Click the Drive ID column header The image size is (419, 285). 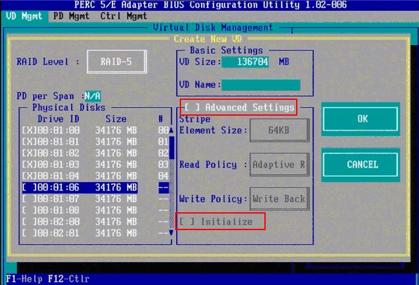58,119
